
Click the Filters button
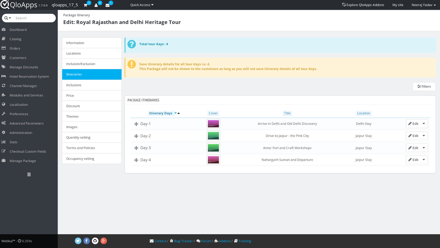pos(424,87)
